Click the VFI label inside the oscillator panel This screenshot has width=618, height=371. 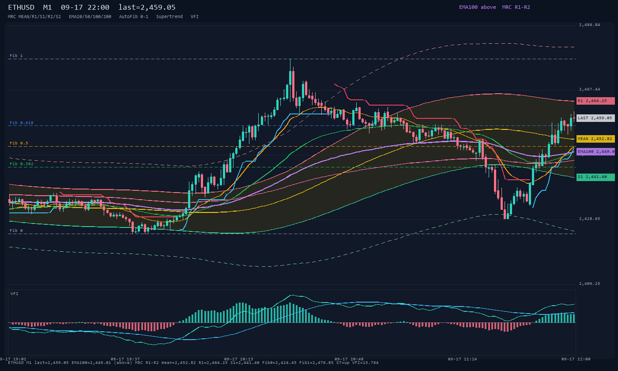15,294
